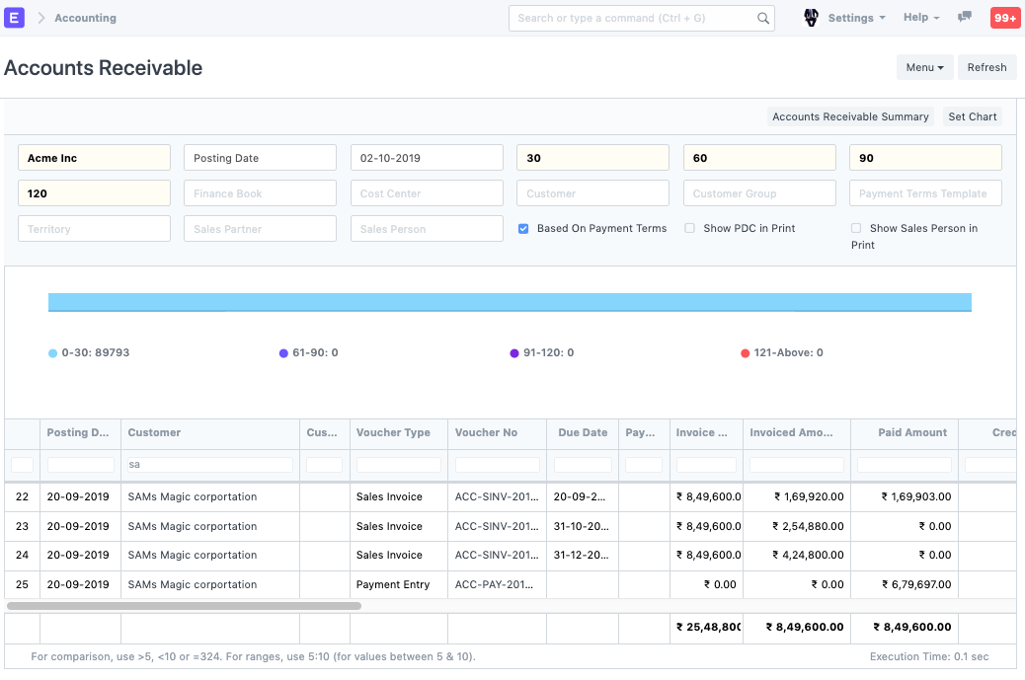This screenshot has width=1025, height=680.
Task: Uncheck Based On Payment Terms
Action: 523,229
